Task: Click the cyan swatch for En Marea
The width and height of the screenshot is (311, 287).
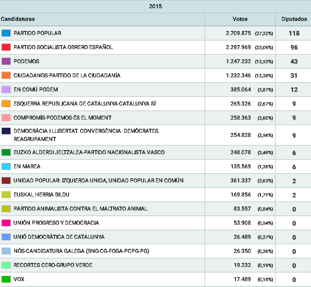Action: click(x=6, y=166)
